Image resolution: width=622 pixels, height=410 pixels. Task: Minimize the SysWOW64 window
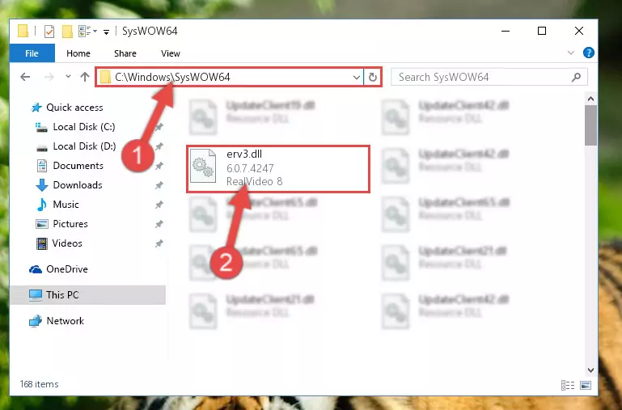(x=506, y=31)
